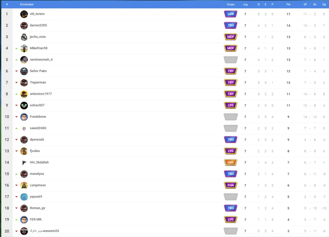
Task: Open the TB3 group badge for darren2205
Action: (231, 25)
